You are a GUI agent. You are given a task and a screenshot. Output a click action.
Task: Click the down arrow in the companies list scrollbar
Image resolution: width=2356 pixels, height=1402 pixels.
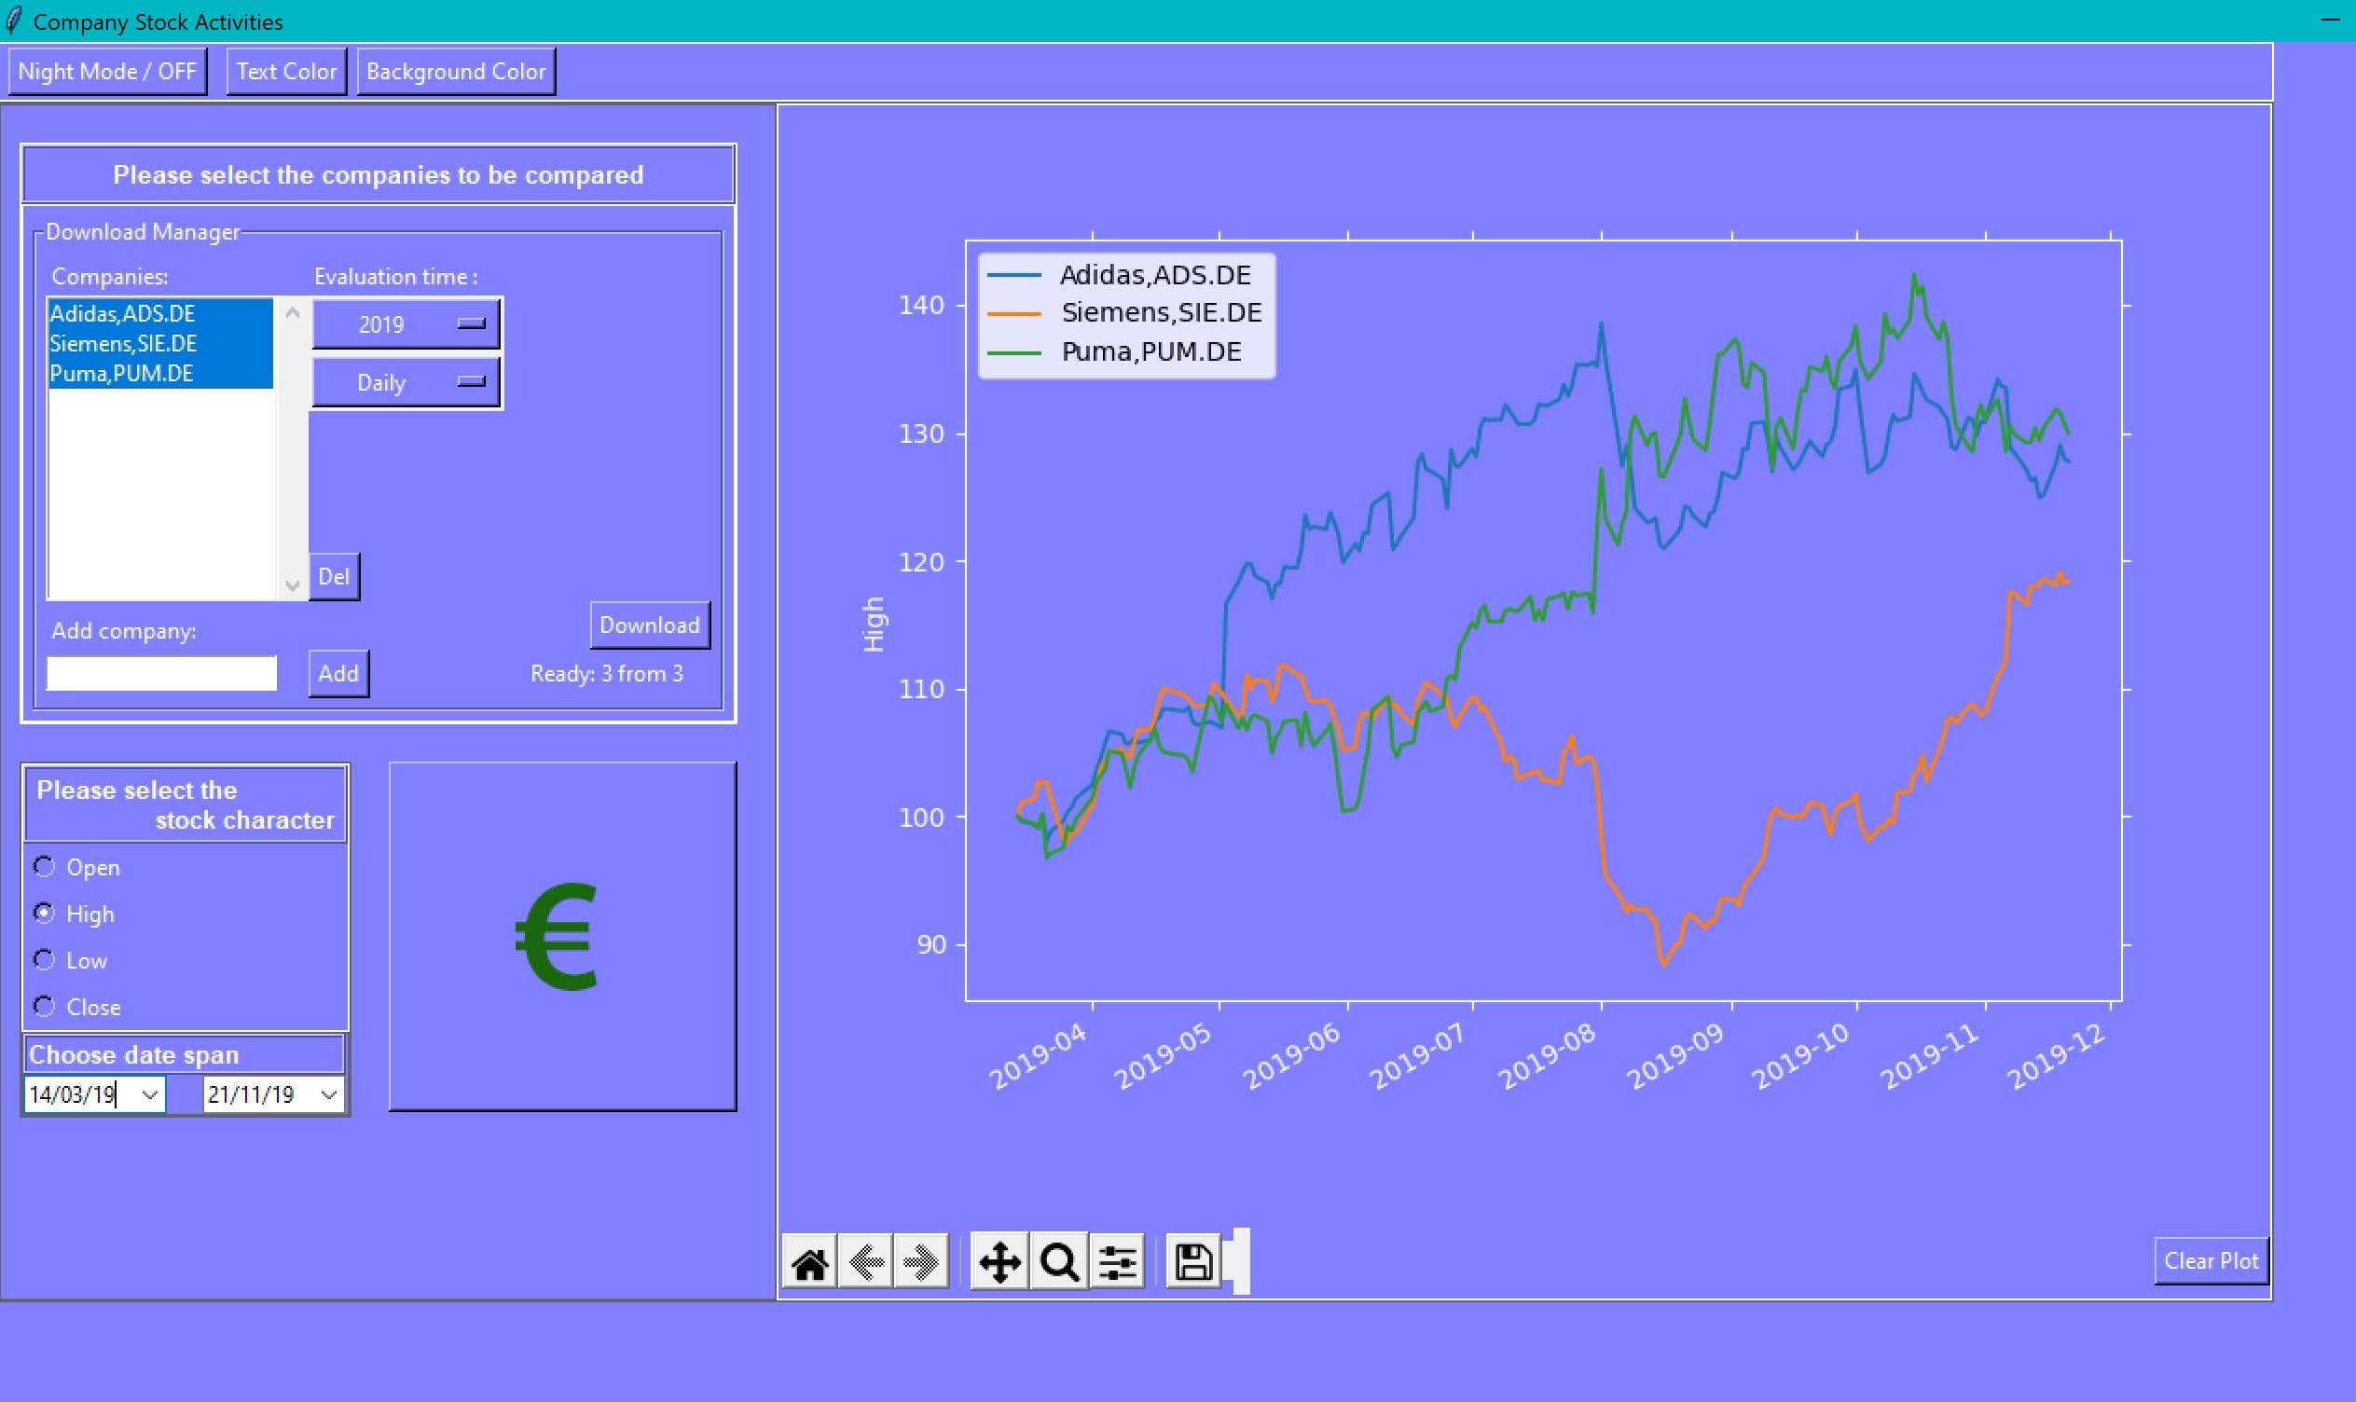pos(293,585)
